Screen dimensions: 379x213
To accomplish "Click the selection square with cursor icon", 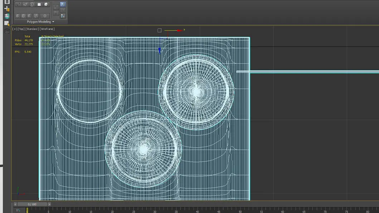I will tap(7, 24).
